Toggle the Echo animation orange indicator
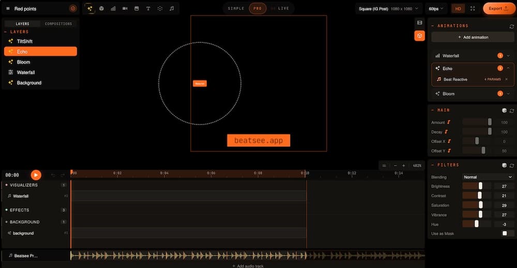This screenshot has width=517, height=268. coord(500,68)
